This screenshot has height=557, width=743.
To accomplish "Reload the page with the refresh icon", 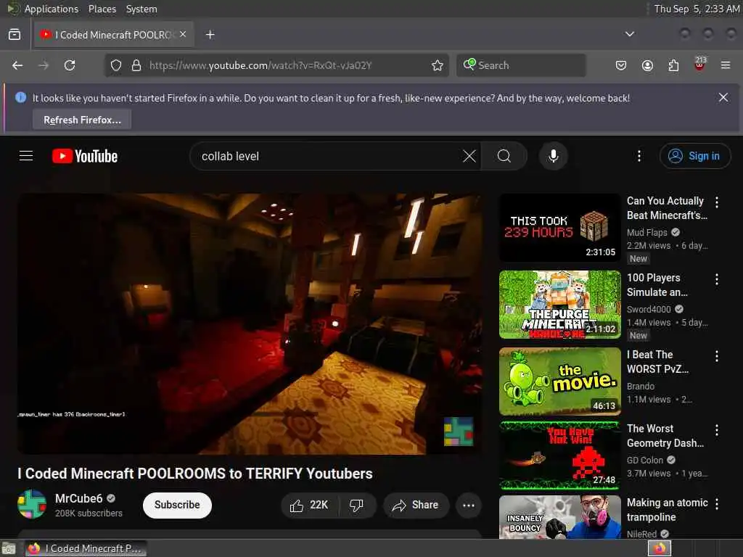I will click(x=70, y=65).
